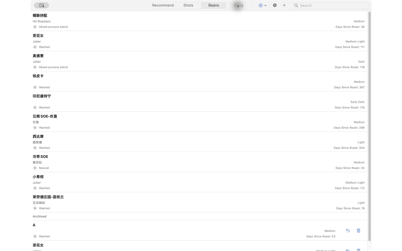Open the settings gear icon
This screenshot has width=402, height=251.
[275, 5]
